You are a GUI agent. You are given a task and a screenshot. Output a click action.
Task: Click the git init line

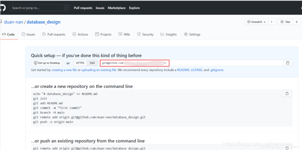coord(40,98)
